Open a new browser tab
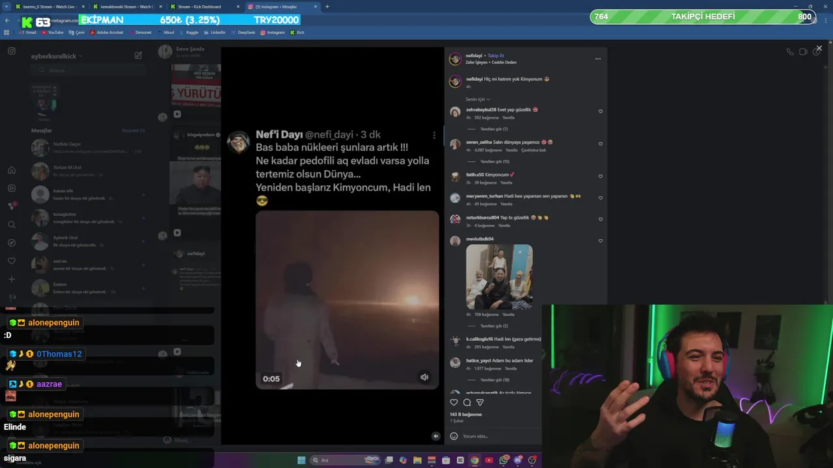This screenshot has width=833, height=468. click(x=327, y=6)
